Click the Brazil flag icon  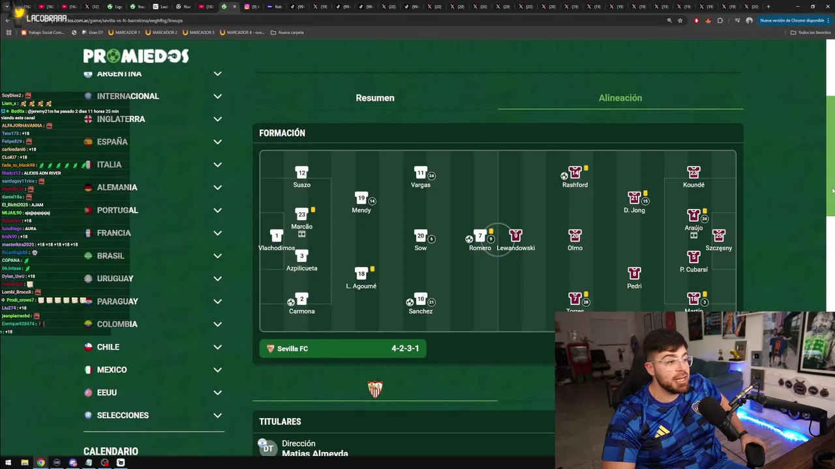tap(88, 255)
